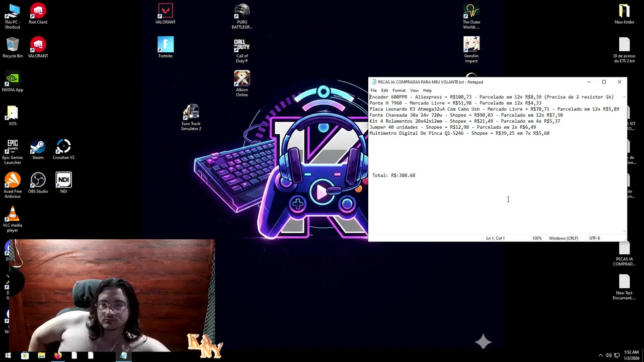Open taskbar clock showing 1:52 AM
Viewport: 644px width, 362px height.
pyautogui.click(x=631, y=355)
